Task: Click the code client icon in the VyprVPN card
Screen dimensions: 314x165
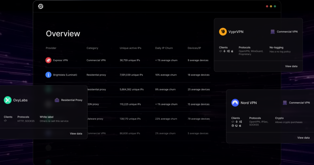Action: point(220,51)
